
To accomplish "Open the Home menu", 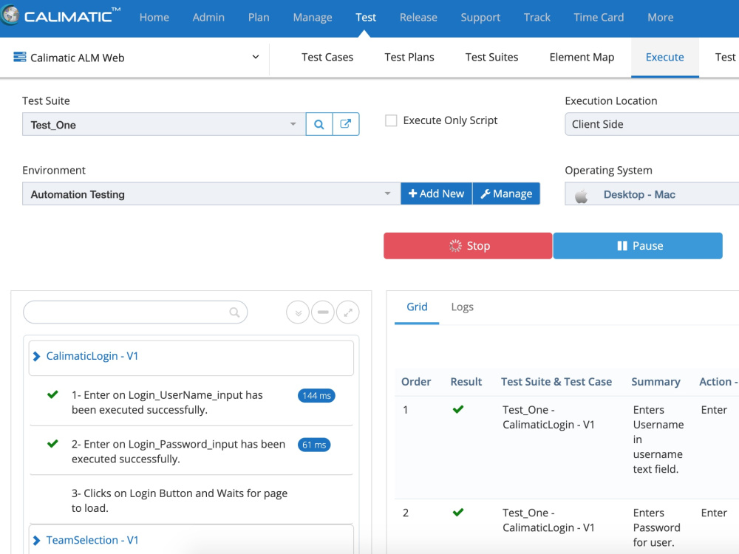I will click(154, 18).
